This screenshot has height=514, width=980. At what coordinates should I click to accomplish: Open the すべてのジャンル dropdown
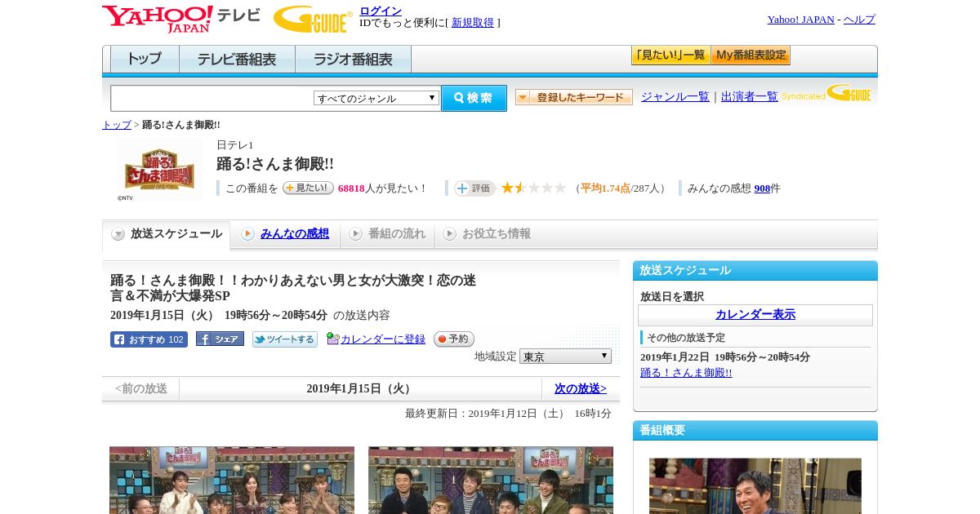pos(376,98)
